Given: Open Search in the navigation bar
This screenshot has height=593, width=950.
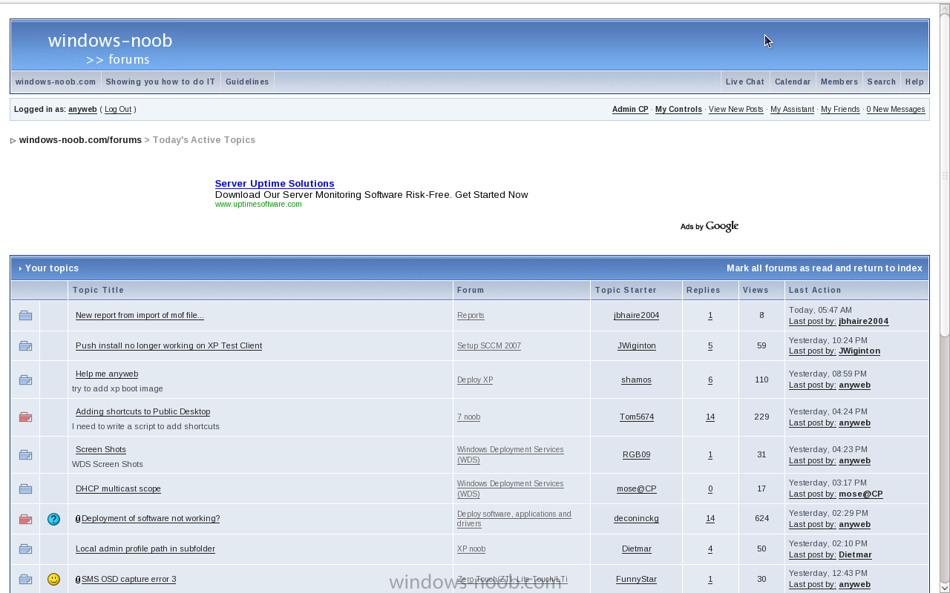Looking at the screenshot, I should (x=882, y=82).
